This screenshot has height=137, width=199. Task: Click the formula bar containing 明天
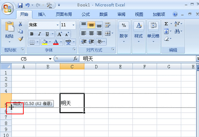coord(137,59)
